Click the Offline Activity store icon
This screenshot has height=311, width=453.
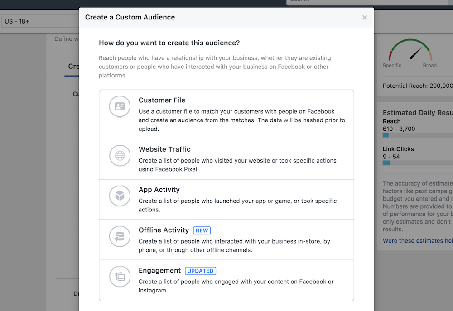click(120, 236)
